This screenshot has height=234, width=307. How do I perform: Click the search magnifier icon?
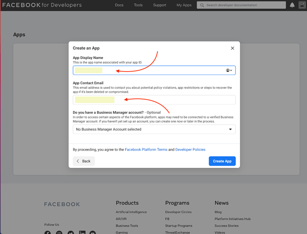click(x=202, y=5)
